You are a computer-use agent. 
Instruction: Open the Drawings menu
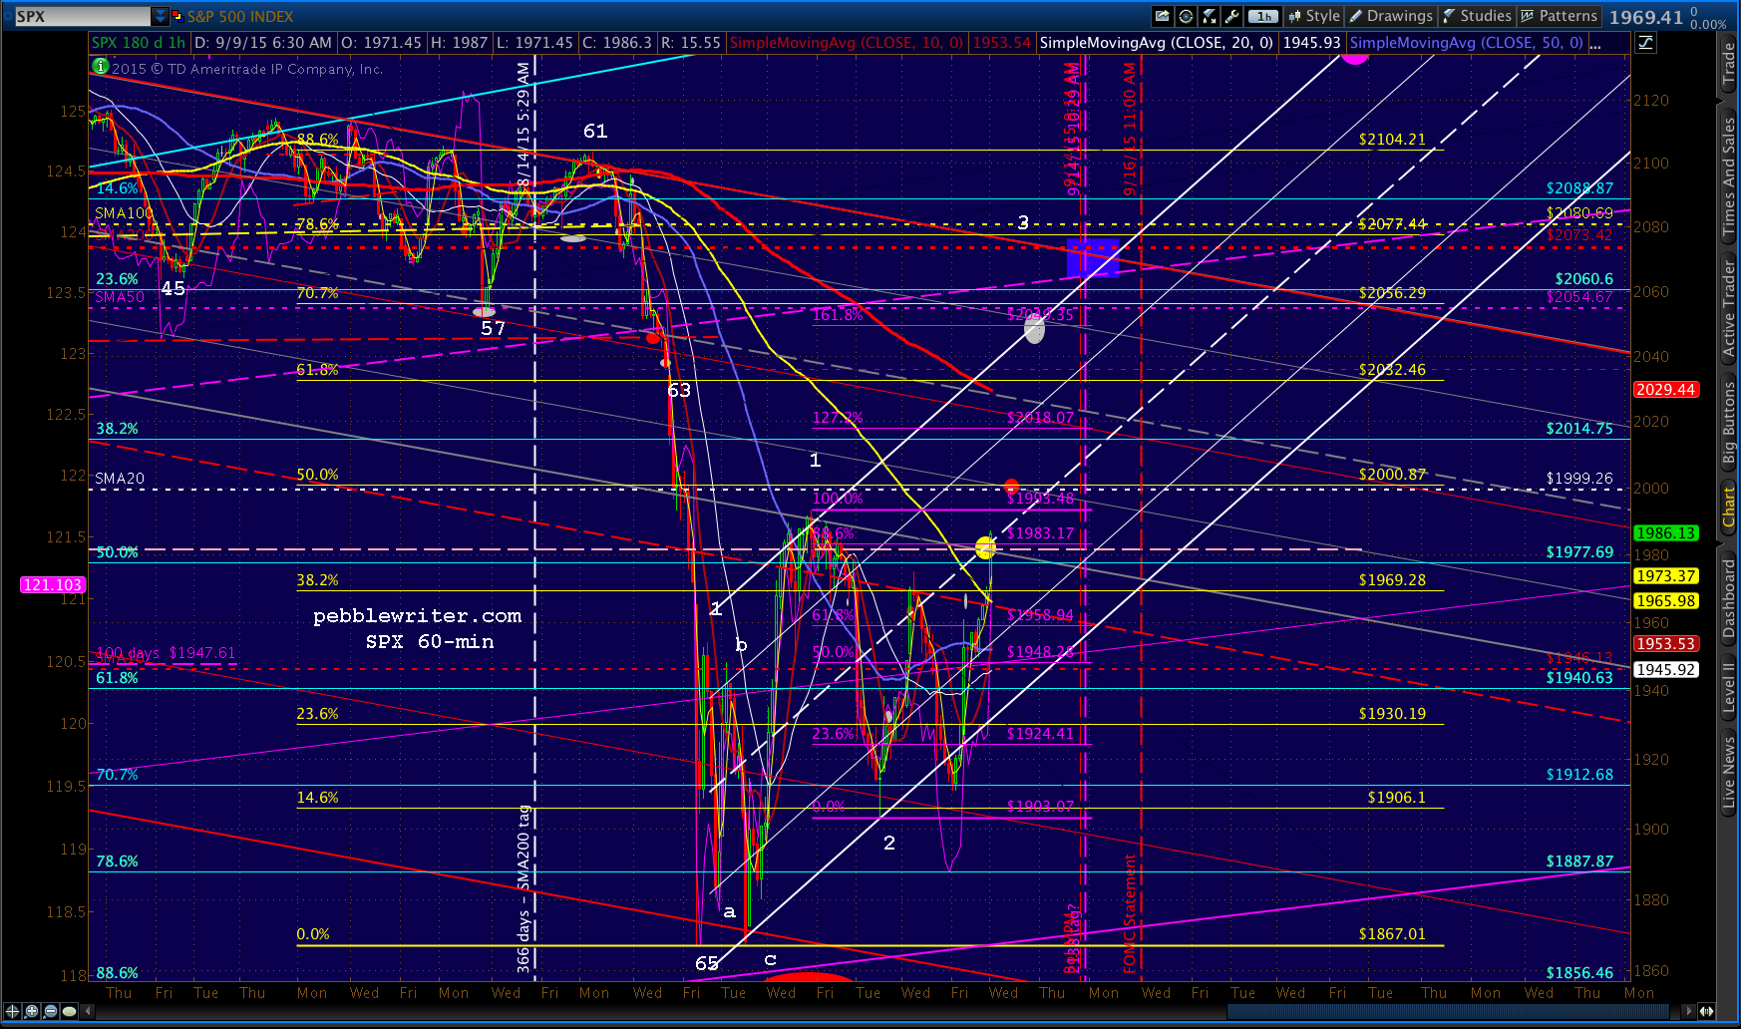1391,16
